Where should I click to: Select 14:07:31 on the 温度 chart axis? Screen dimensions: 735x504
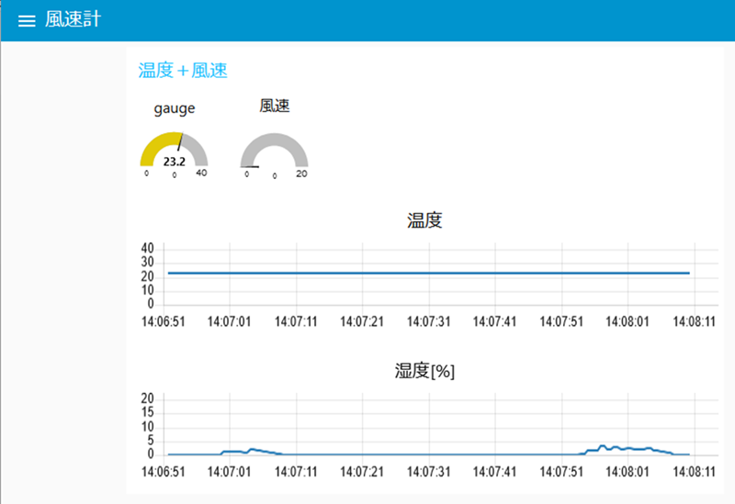pyautogui.click(x=428, y=321)
